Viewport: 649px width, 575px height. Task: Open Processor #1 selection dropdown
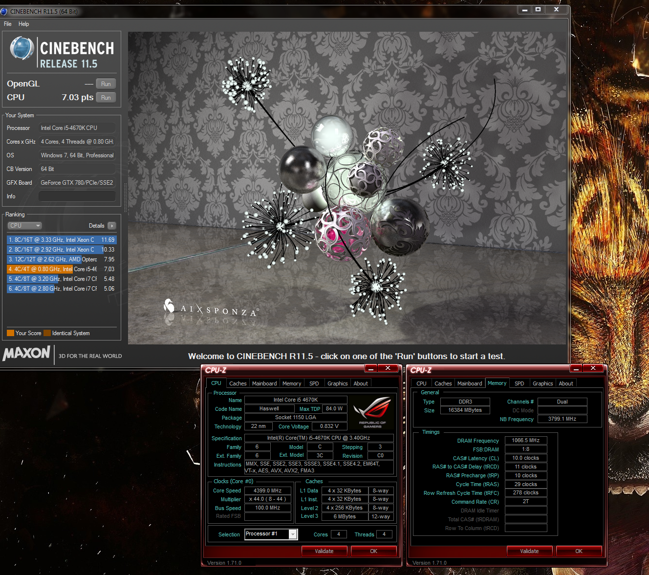271,534
